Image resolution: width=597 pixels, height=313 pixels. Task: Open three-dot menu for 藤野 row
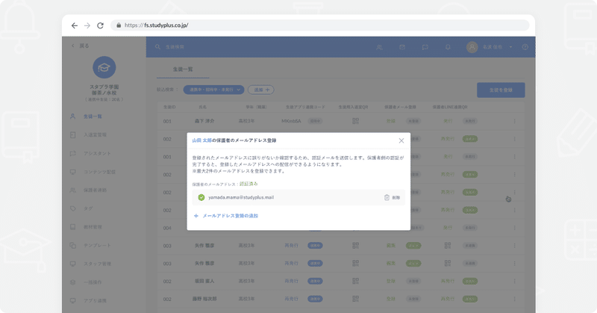click(514, 299)
